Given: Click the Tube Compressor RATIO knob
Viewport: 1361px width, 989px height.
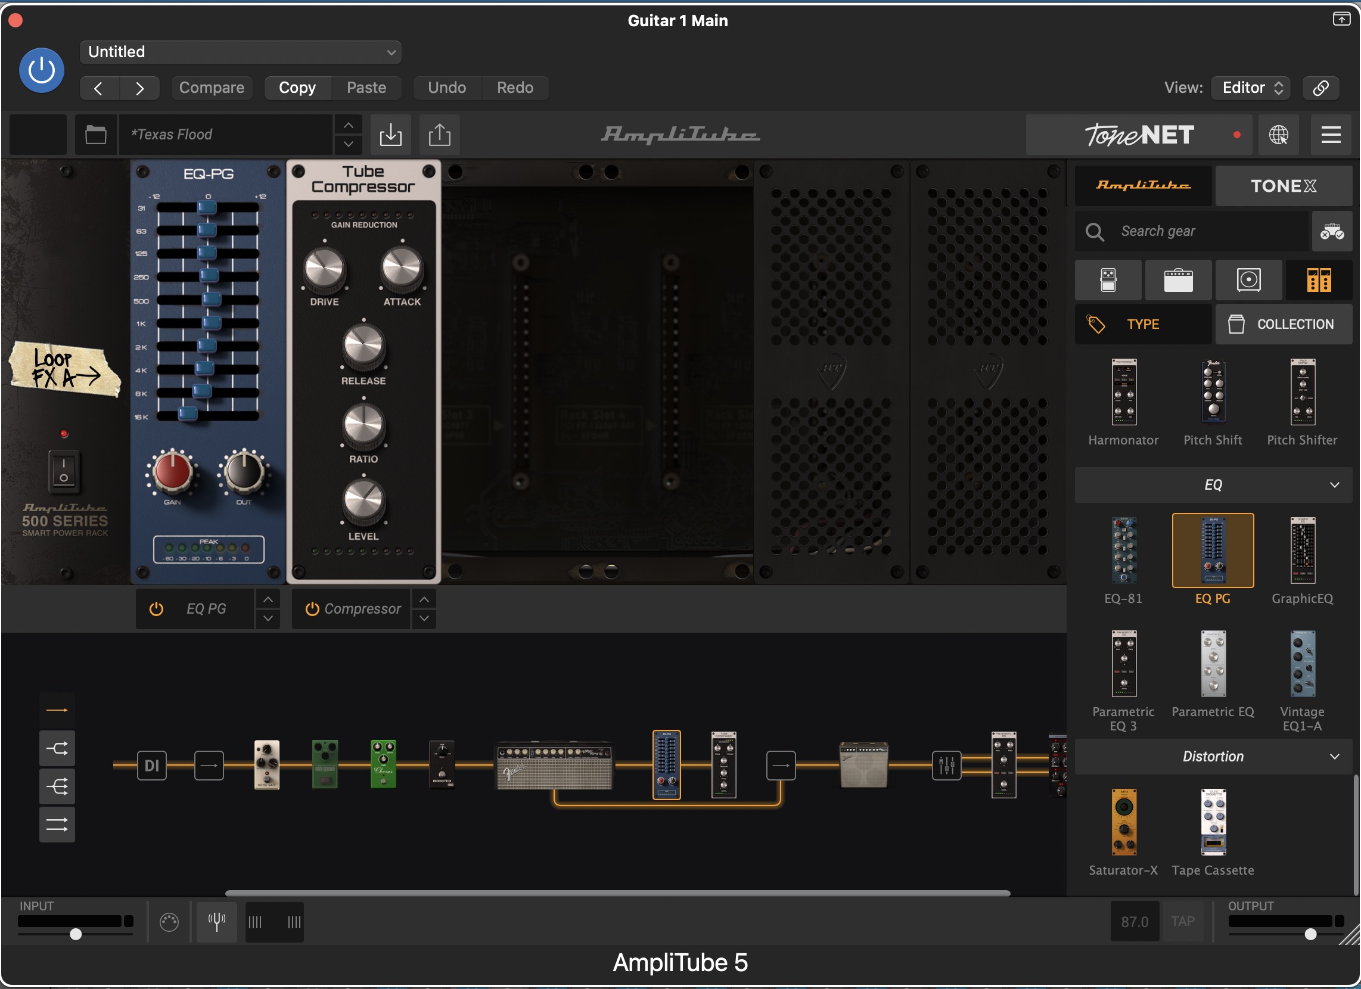Looking at the screenshot, I should [x=363, y=425].
